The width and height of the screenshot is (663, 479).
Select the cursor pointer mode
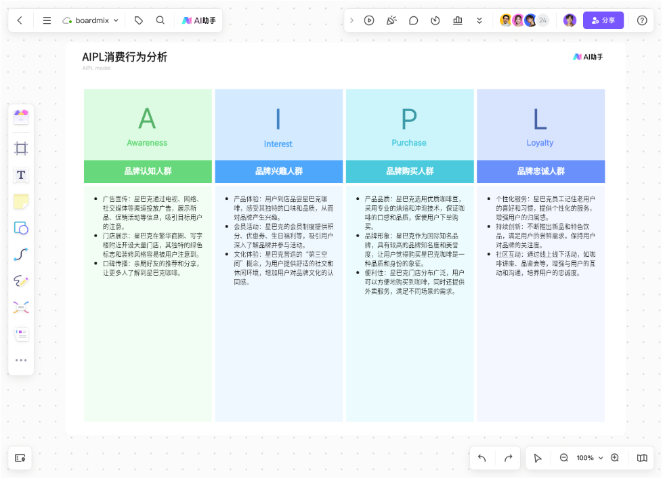(x=538, y=458)
